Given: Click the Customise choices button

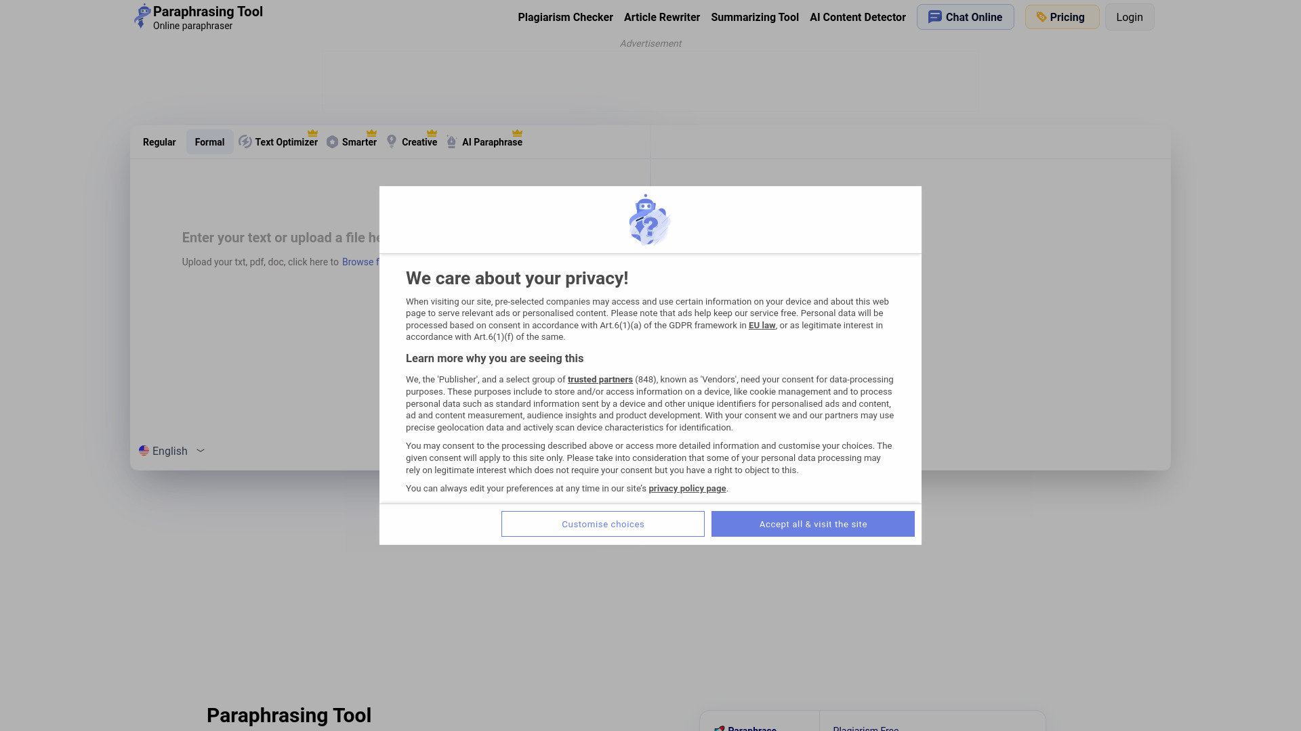Looking at the screenshot, I should [603, 524].
